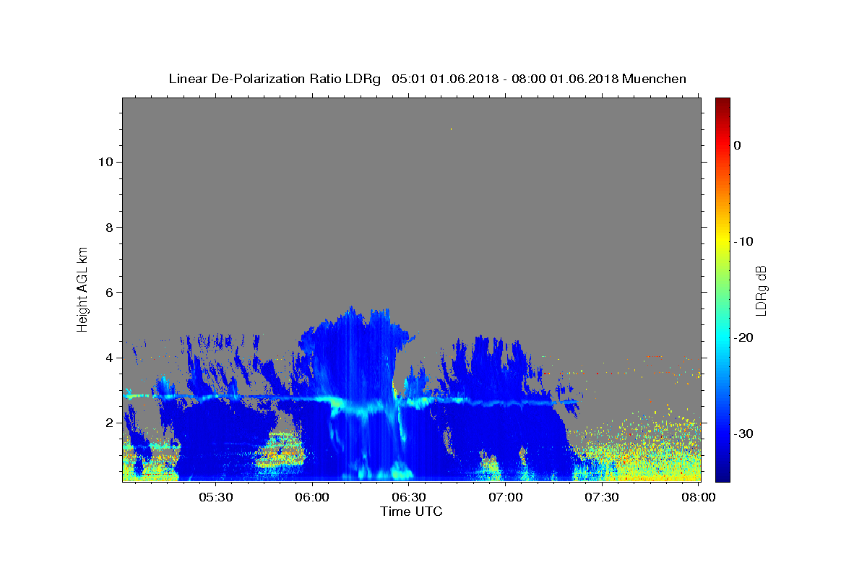Click the height tick label 4
Viewport: 867px width, 578px height.
click(108, 358)
